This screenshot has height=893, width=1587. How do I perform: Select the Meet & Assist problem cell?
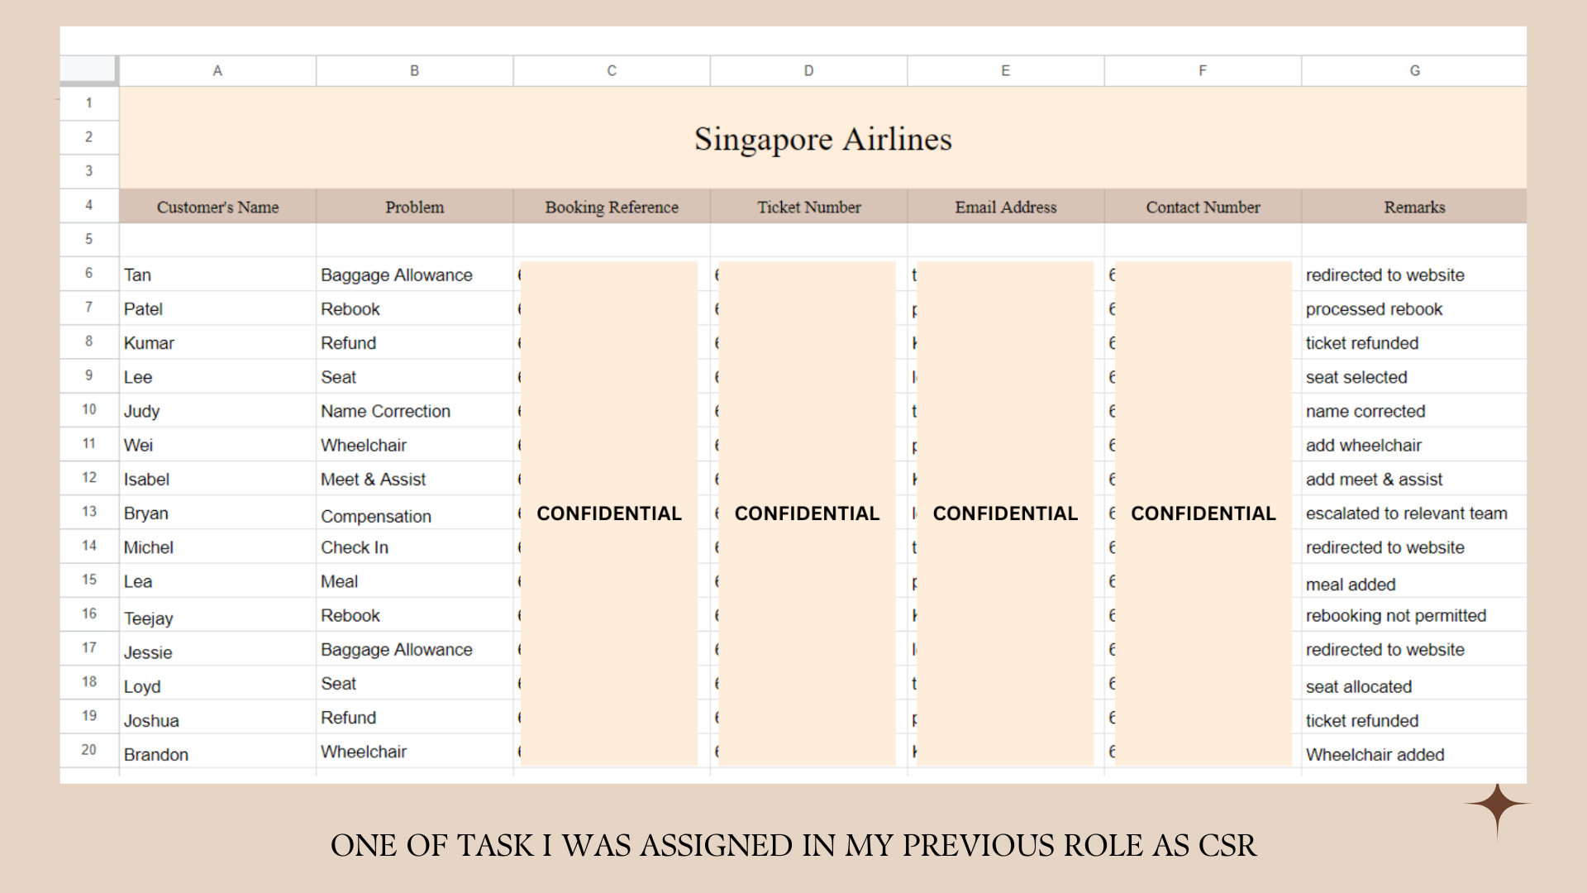tap(374, 480)
